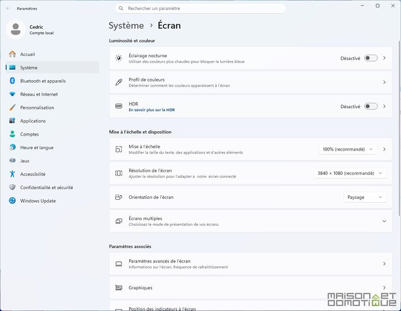Image resolution: width=401 pixels, height=311 pixels.
Task: Click the Accessibilité figure icon
Action: (x=12, y=174)
